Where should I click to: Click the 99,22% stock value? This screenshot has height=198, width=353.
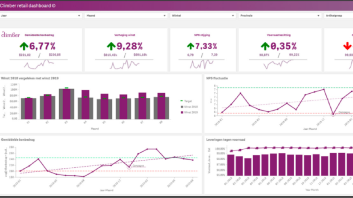coord(294,55)
